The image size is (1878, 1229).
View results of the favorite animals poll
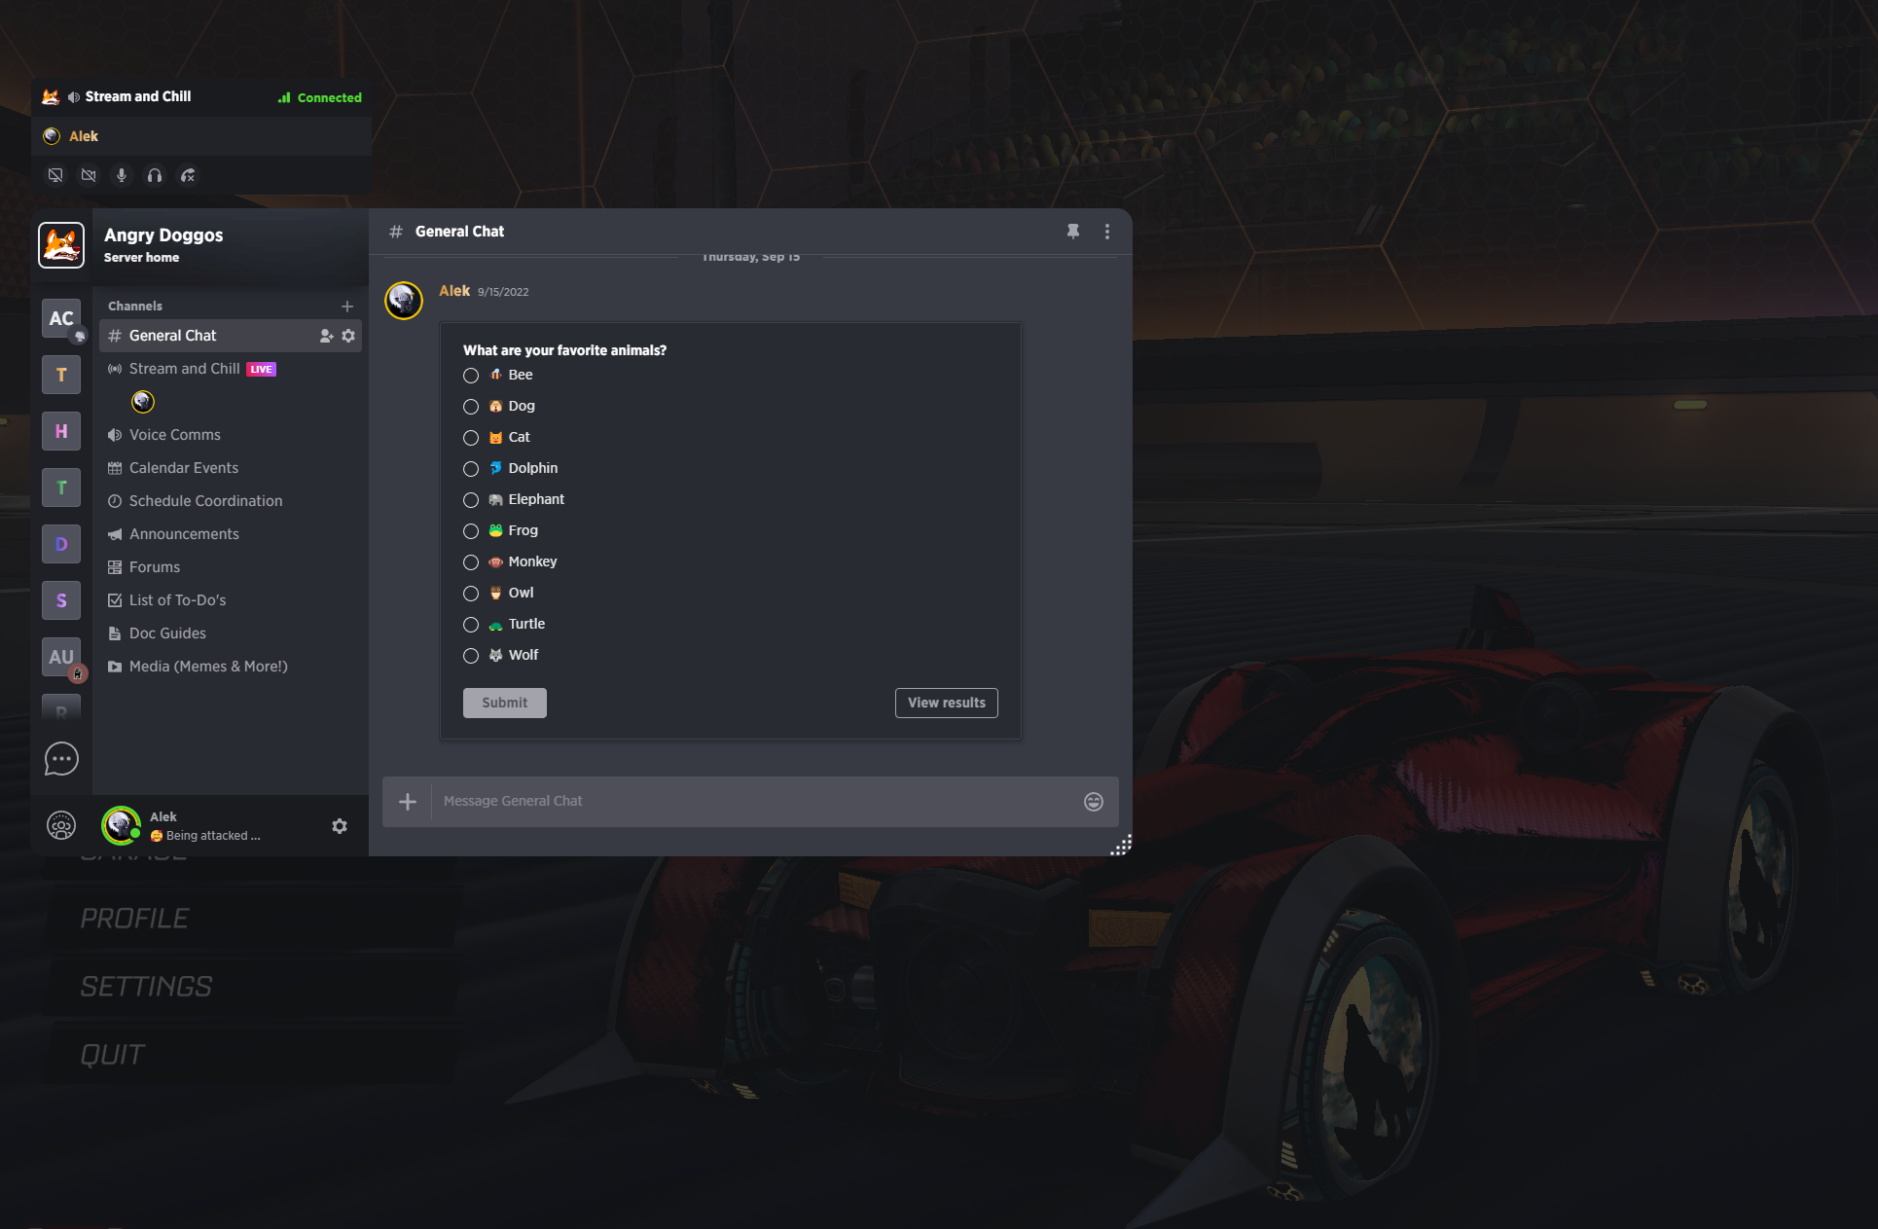coord(947,701)
